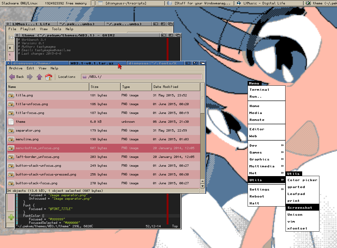
Task: Click the green plus icon in LXMusic
Action: (11, 217)
